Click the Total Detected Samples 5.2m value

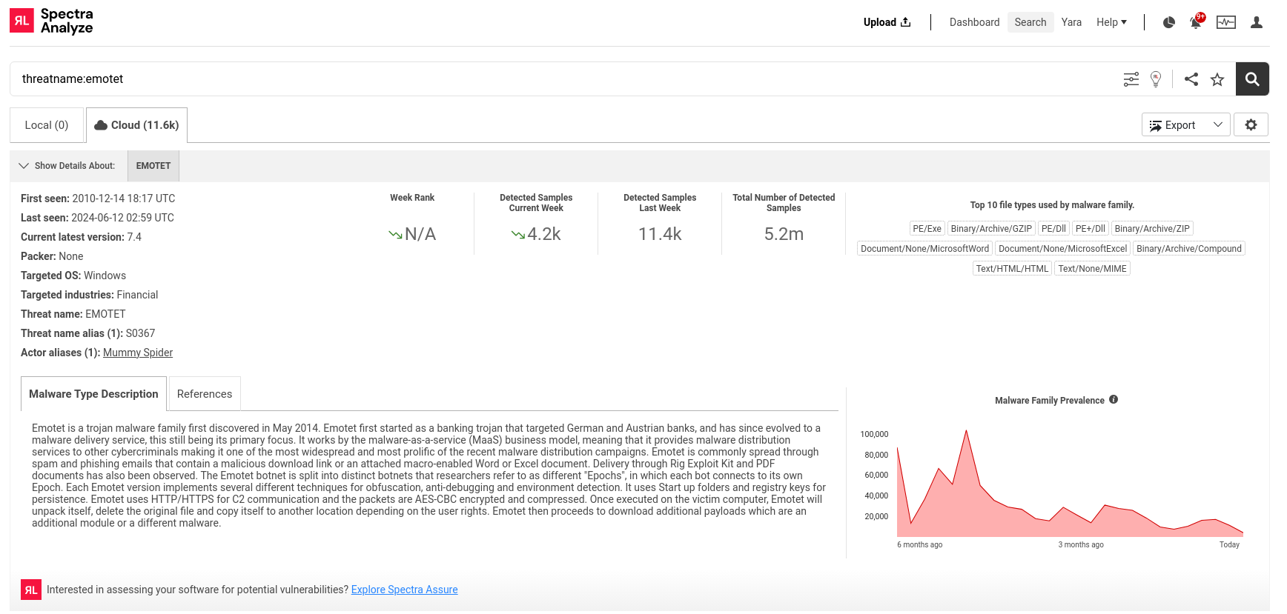click(x=784, y=234)
